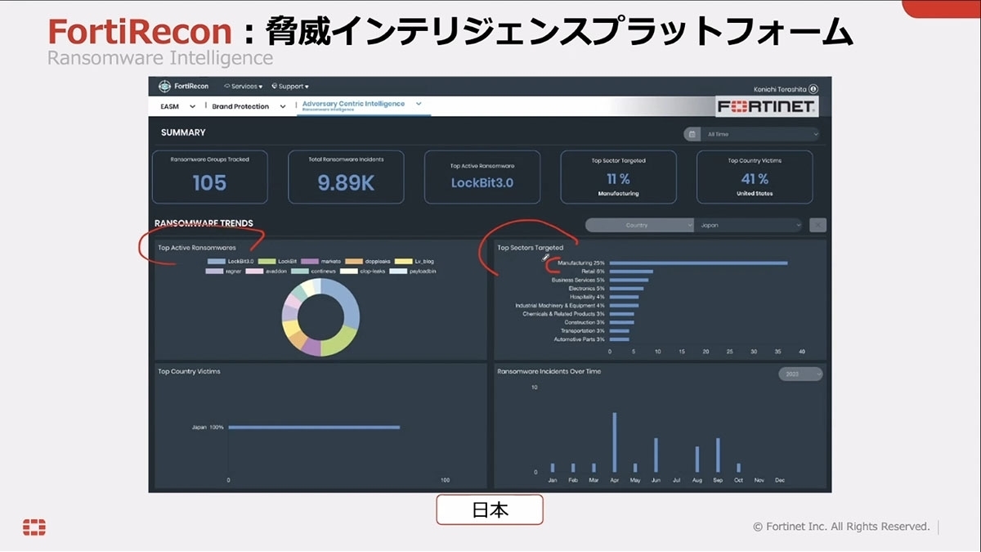Click the Services cloud icon

click(226, 86)
